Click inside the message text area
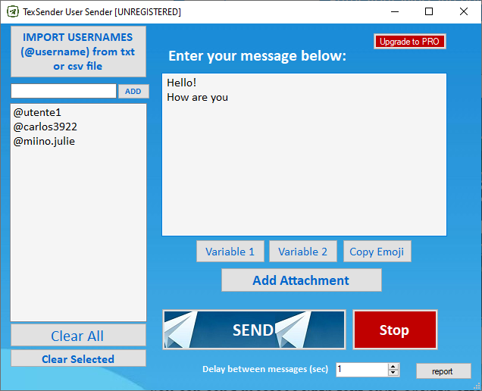482x391 pixels. pos(304,155)
